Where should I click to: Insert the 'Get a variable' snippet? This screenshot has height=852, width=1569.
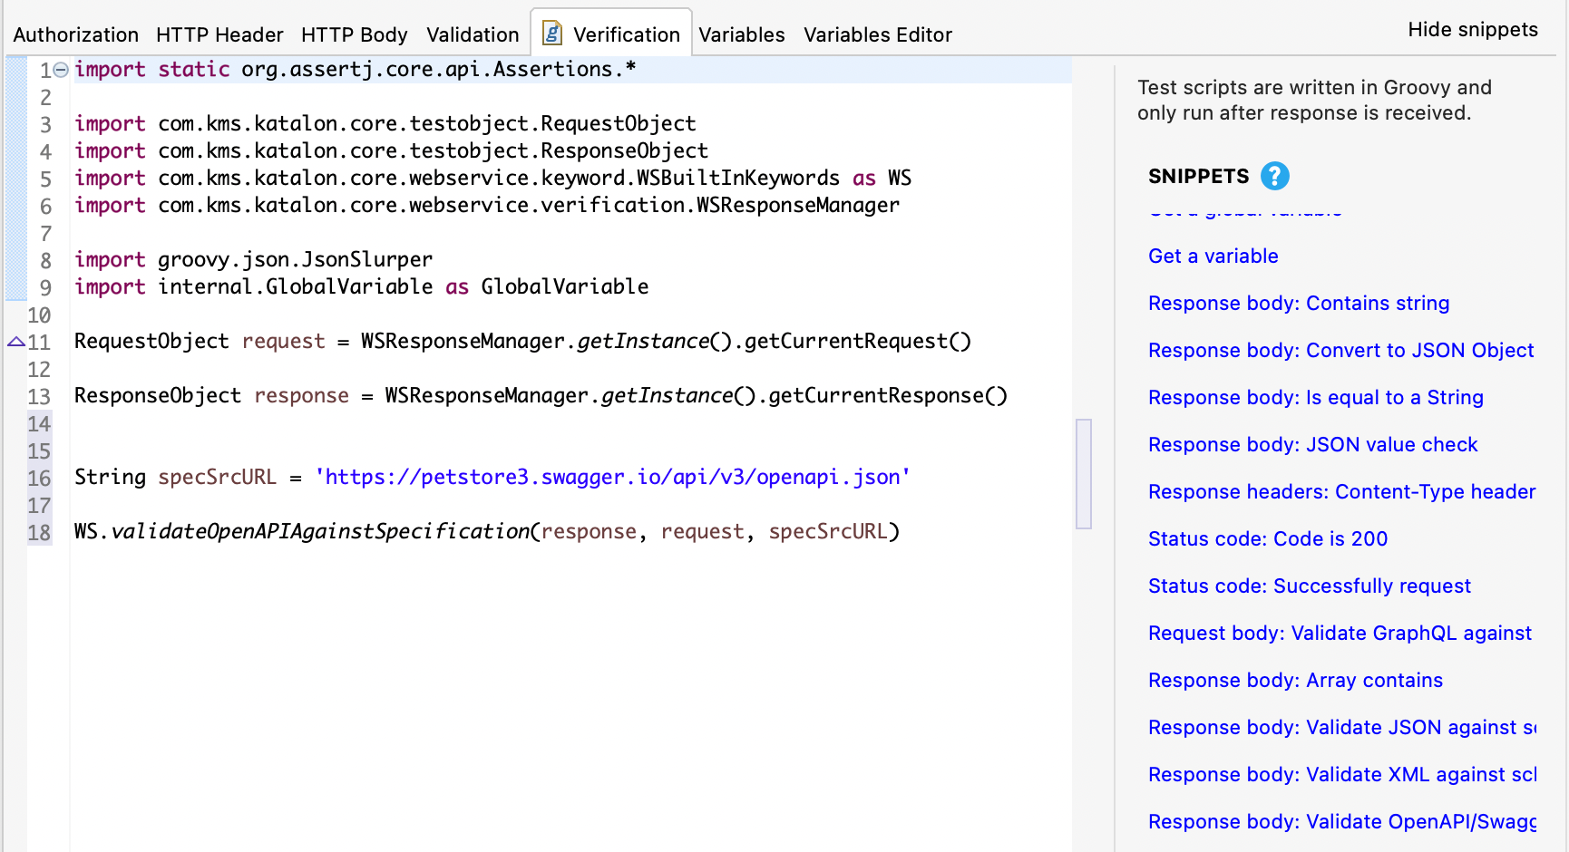[1213, 256]
